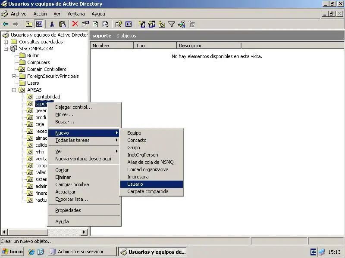
Task: Click the Help question mark icon
Action: point(118,24)
